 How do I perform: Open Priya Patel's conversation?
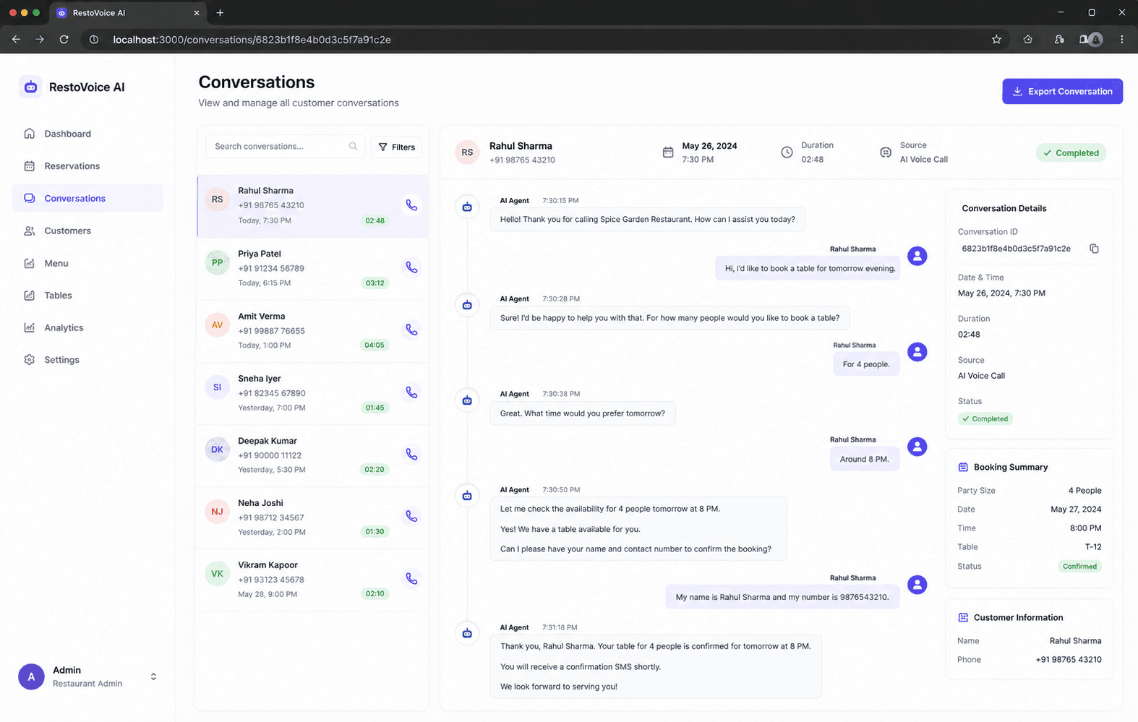coord(312,269)
